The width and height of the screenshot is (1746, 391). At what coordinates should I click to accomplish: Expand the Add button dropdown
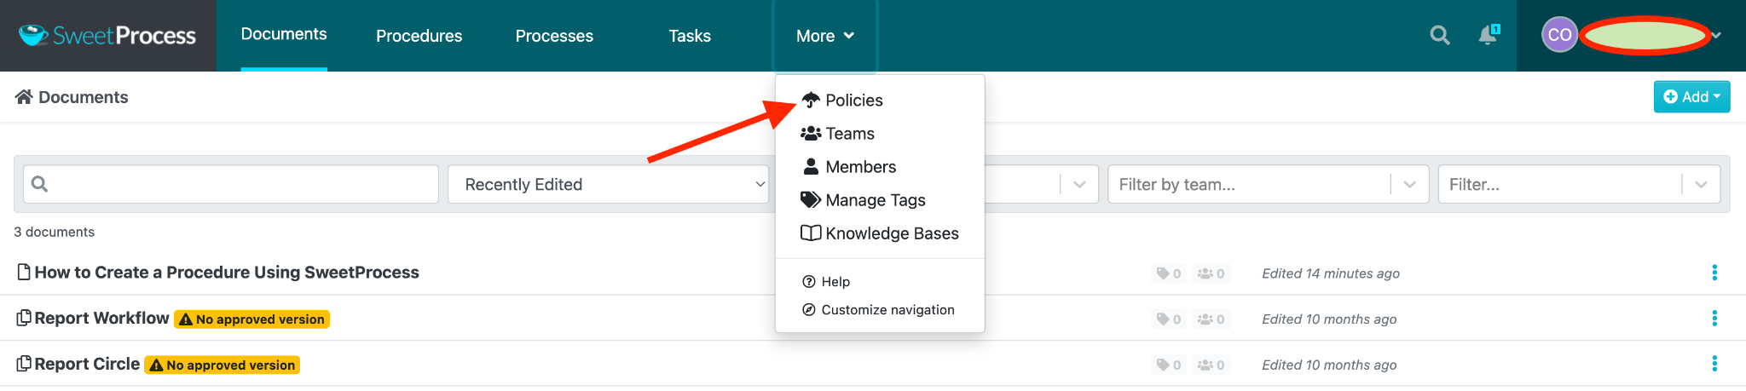tap(1691, 97)
